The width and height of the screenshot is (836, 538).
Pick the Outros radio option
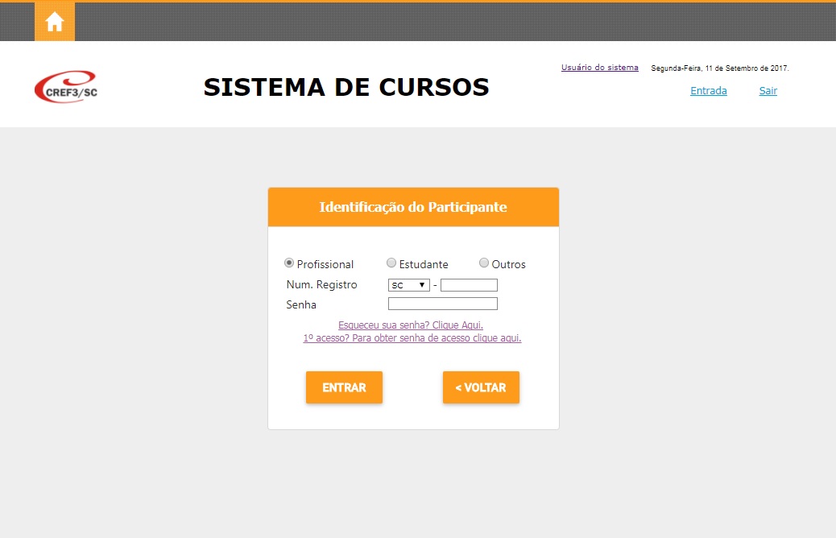[484, 263]
